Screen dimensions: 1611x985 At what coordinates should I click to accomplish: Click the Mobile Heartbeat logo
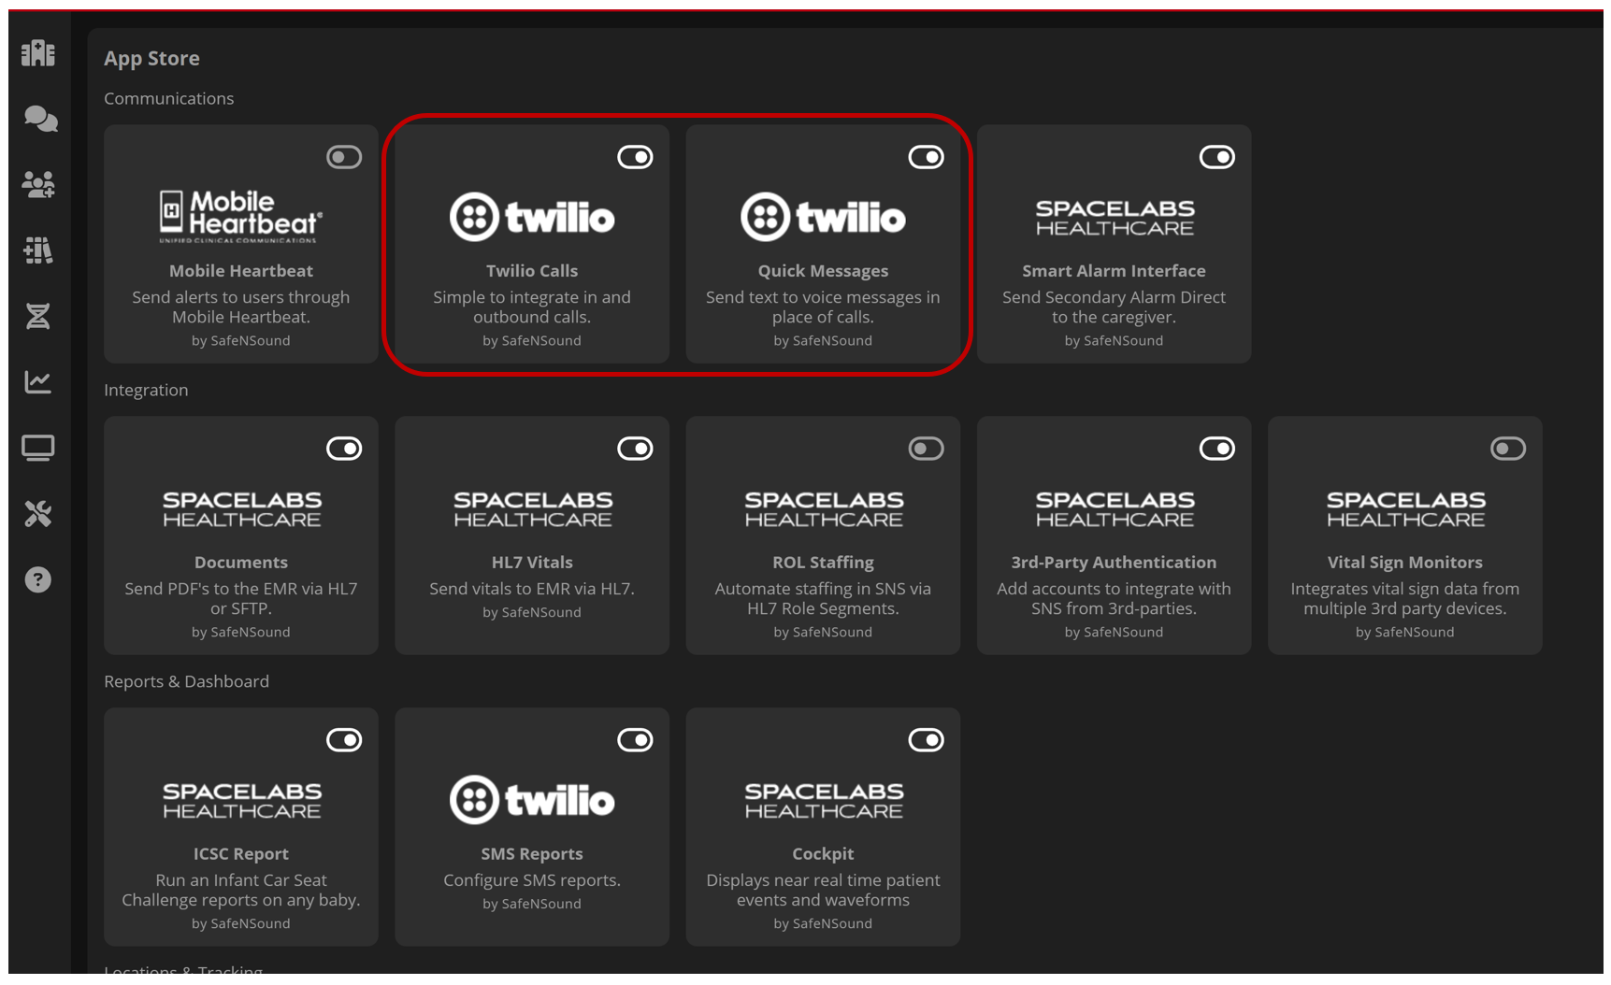tap(241, 217)
